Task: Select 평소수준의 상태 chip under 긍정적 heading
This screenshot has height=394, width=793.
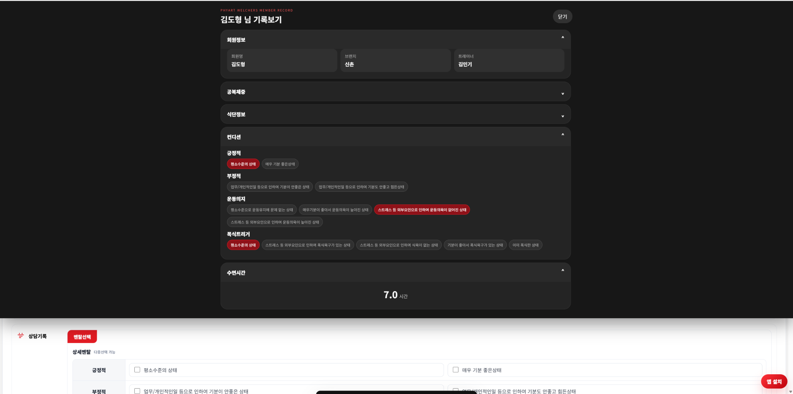Action: point(243,164)
